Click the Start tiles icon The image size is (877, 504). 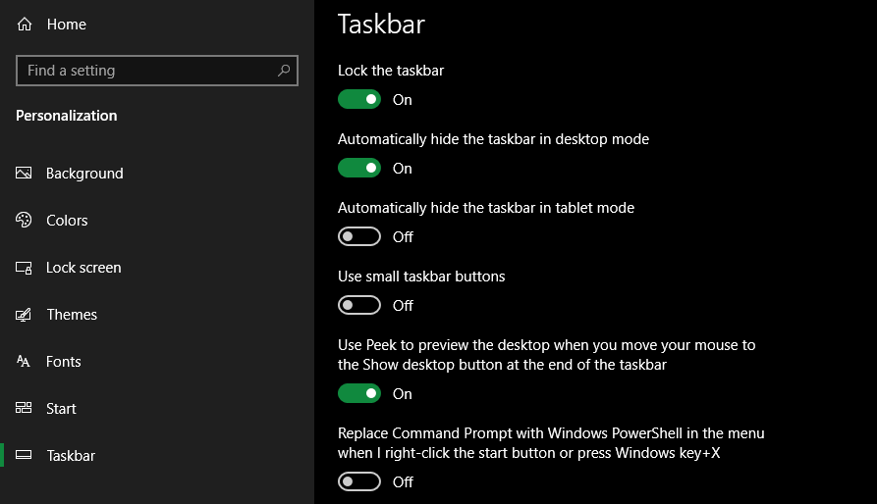pyautogui.click(x=25, y=409)
